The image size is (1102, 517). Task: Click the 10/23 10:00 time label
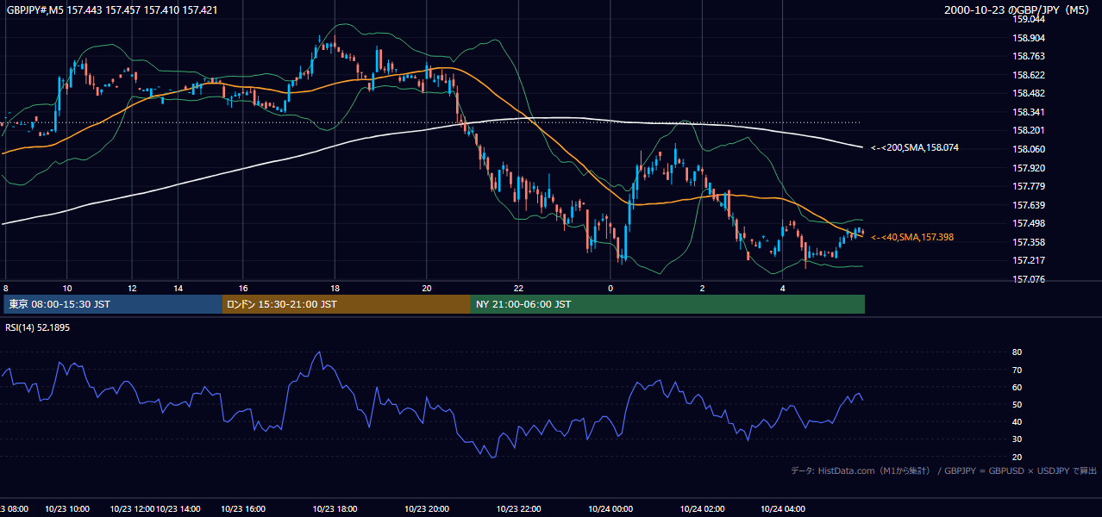[67, 509]
